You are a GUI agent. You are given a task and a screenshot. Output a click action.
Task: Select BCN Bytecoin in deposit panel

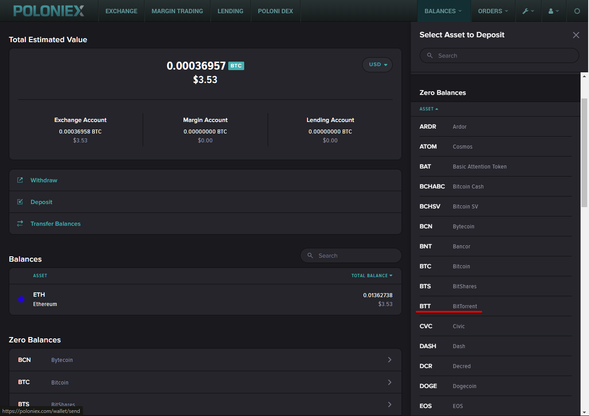click(495, 226)
